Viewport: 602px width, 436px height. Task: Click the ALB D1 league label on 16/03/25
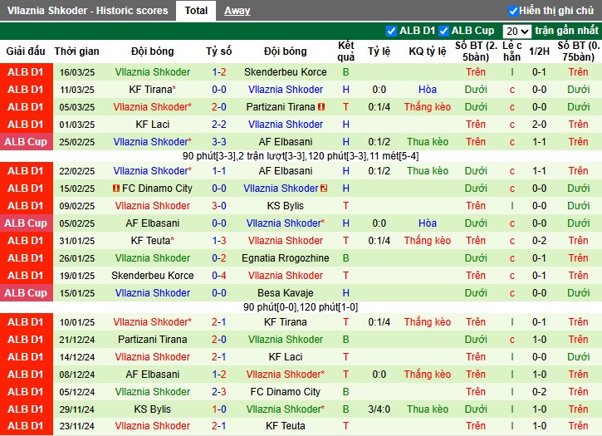pyautogui.click(x=26, y=72)
